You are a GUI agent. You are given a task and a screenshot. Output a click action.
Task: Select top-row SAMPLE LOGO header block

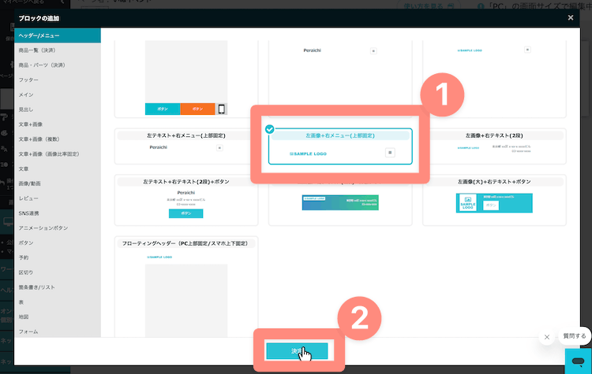coord(494,79)
